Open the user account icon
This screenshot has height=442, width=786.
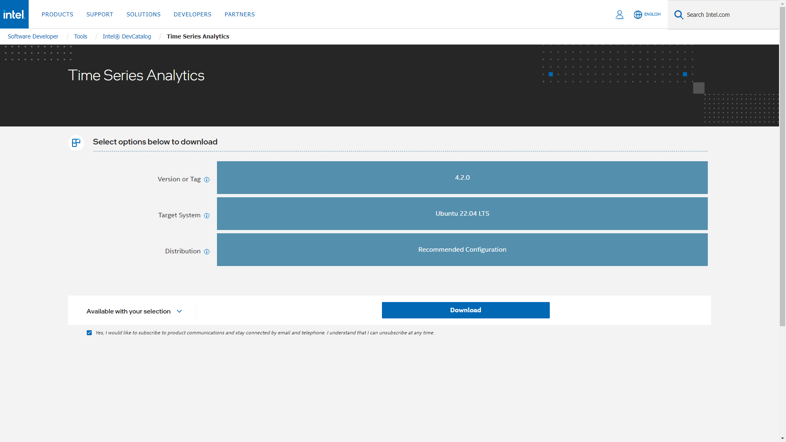pyautogui.click(x=619, y=15)
